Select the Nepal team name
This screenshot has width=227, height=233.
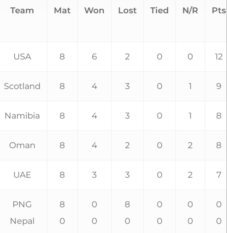pos(22,221)
